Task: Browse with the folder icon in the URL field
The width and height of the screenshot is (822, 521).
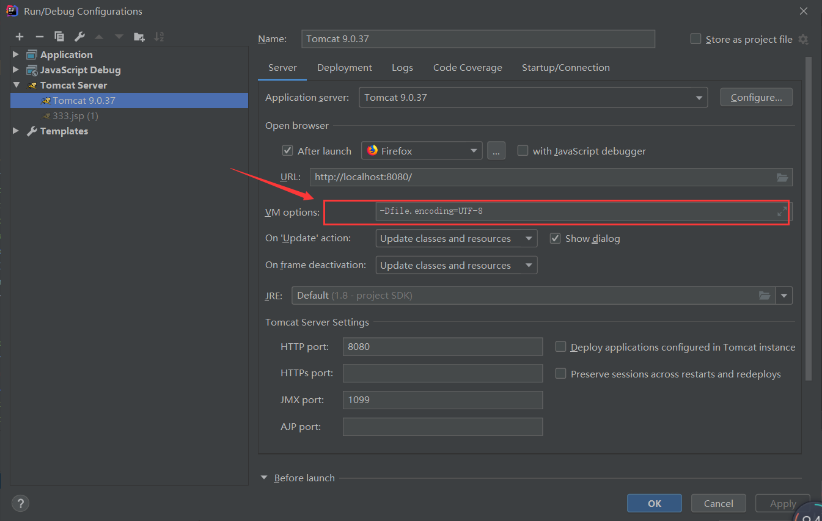Action: pos(782,177)
